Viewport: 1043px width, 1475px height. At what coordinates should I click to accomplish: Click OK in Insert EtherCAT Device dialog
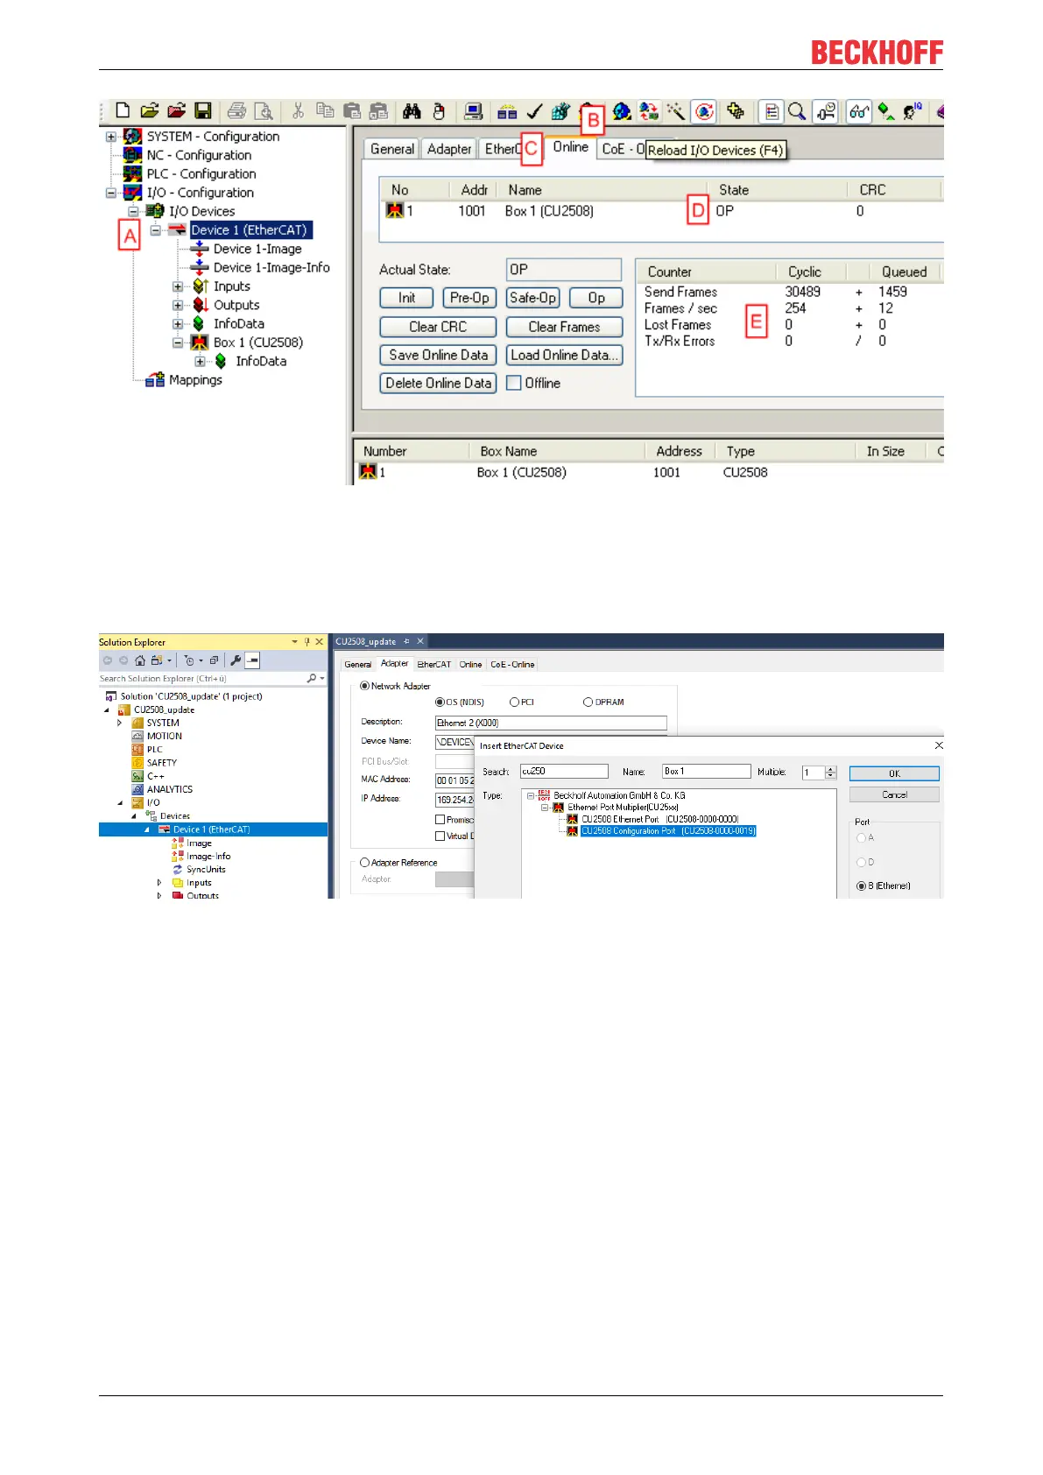pos(894,773)
